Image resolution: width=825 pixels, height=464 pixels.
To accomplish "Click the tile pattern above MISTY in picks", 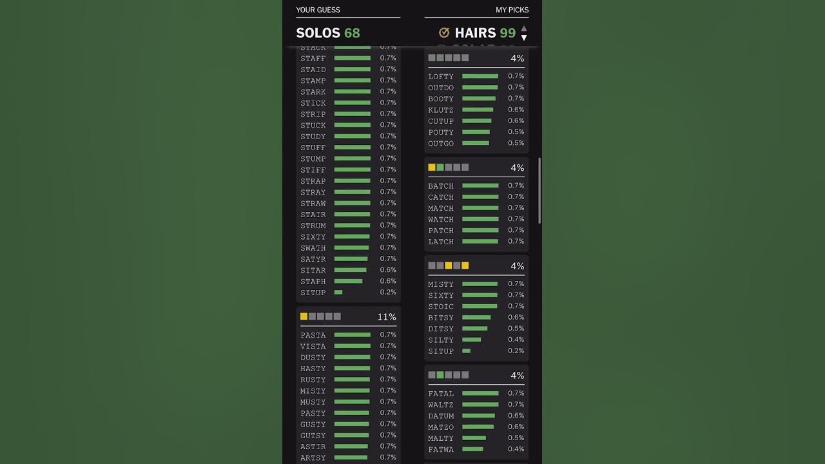I will click(x=449, y=266).
